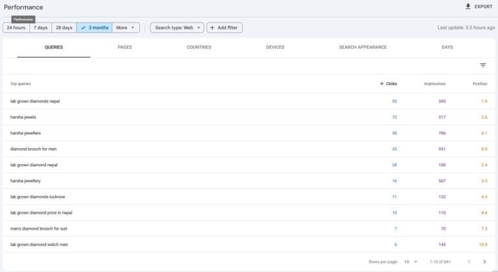
Task: Click the Top queries column header
Action: click(x=20, y=84)
